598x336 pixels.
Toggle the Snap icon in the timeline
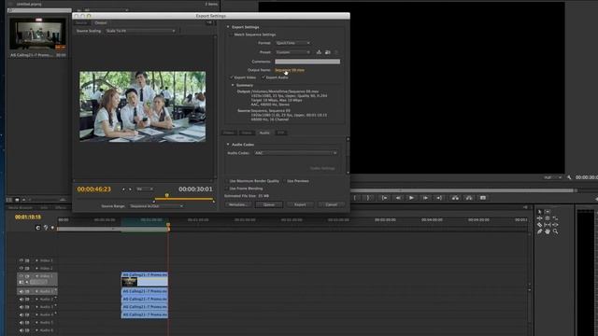(37, 228)
